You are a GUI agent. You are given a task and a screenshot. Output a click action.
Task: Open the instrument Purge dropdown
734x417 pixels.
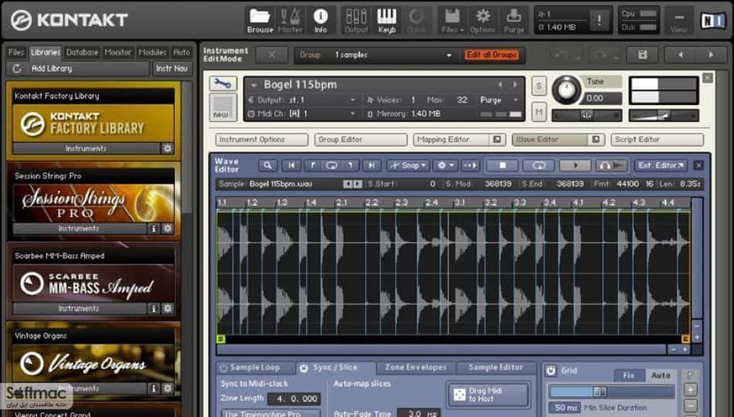pyautogui.click(x=499, y=100)
